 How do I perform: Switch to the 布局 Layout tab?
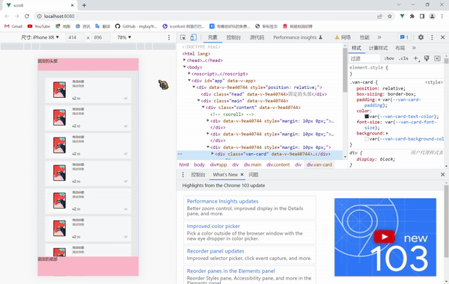[400, 48]
